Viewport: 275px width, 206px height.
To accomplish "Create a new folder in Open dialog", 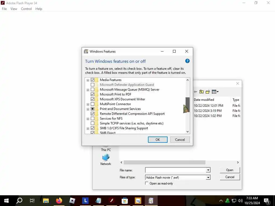I will tap(208, 92).
